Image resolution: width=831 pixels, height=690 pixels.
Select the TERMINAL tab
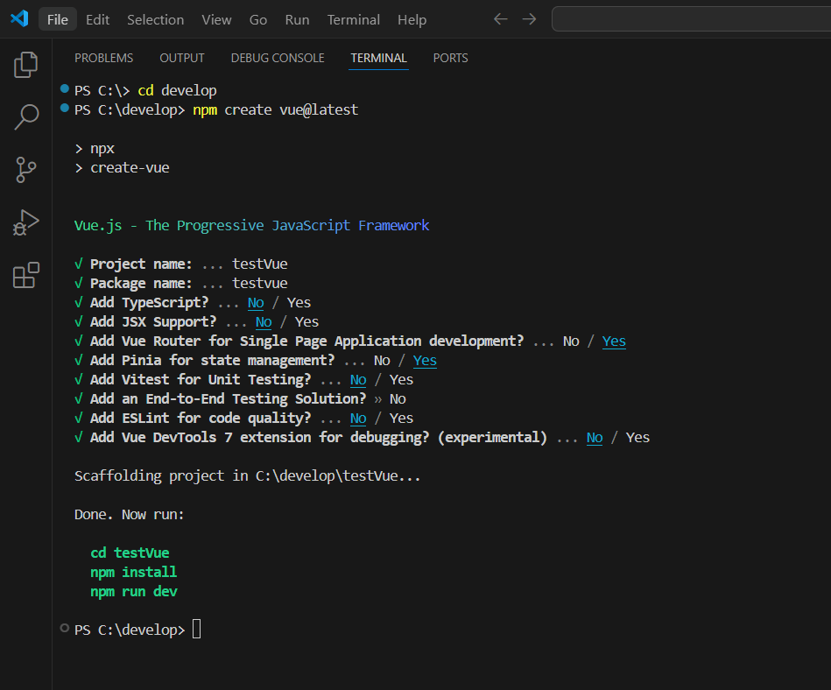pyautogui.click(x=378, y=58)
